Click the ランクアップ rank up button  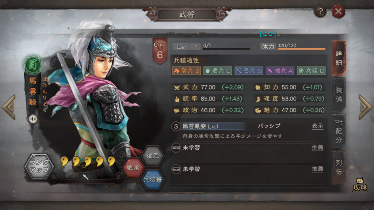coord(39,166)
